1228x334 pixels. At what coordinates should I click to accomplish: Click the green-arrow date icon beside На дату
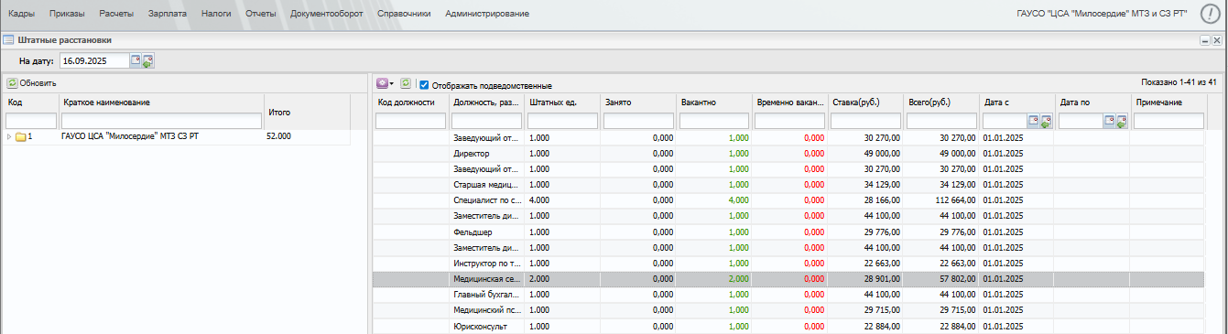point(147,61)
